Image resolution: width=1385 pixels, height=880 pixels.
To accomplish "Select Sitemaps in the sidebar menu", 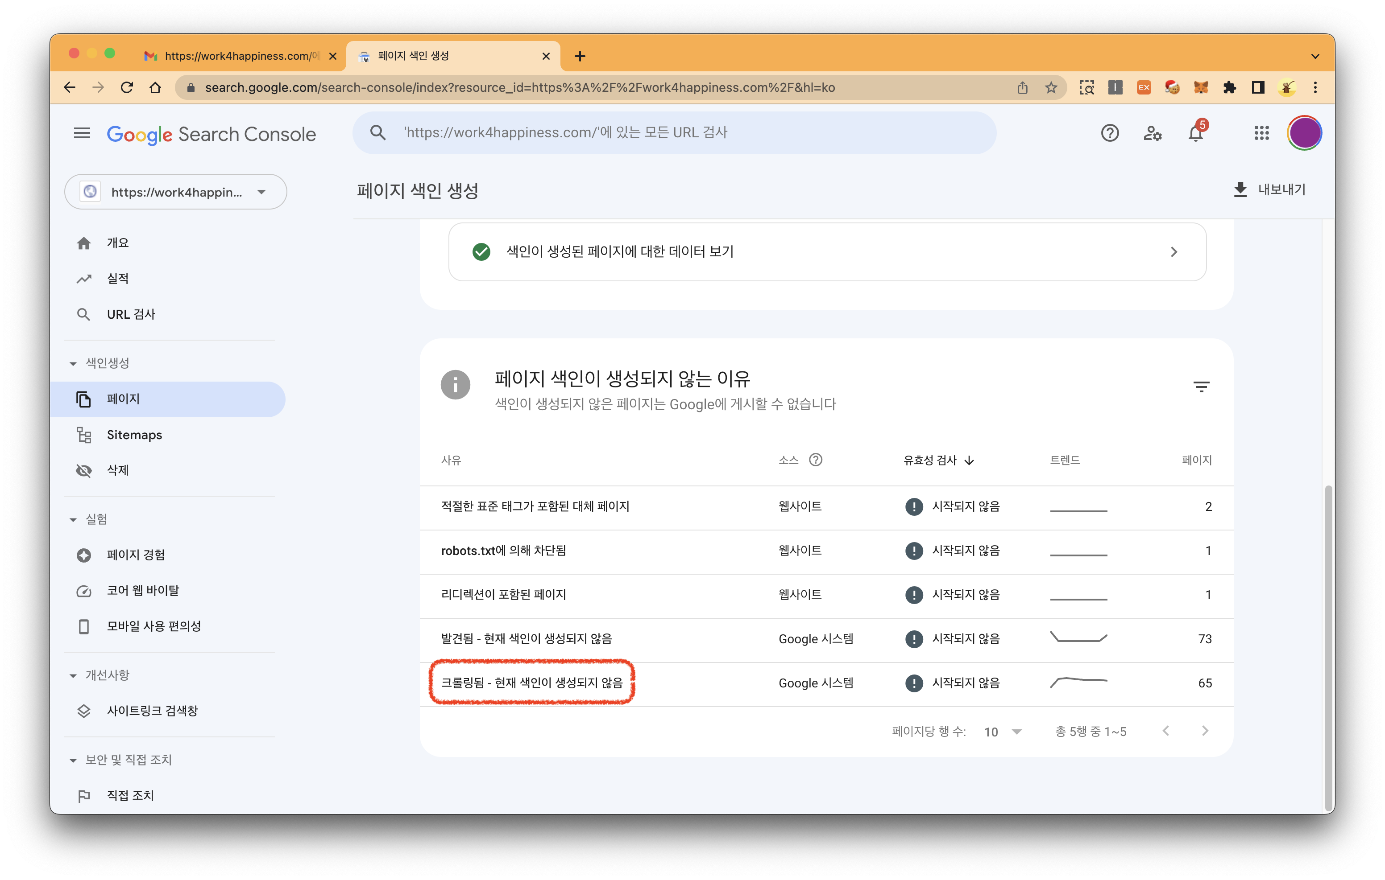I will click(x=134, y=435).
